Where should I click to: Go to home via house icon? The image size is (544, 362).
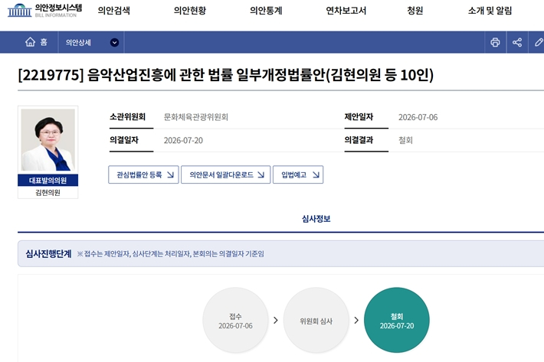pyautogui.click(x=30, y=42)
